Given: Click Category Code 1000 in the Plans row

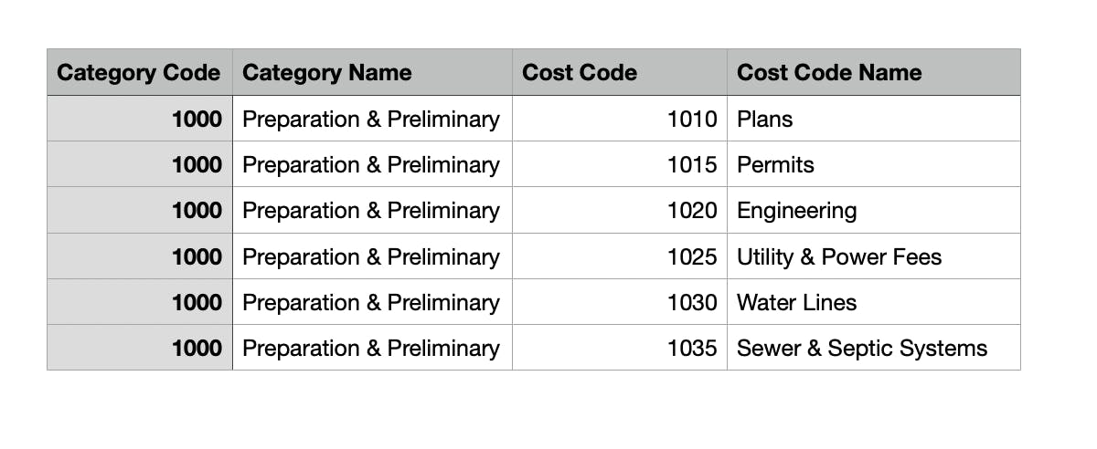Looking at the screenshot, I should point(197,119).
